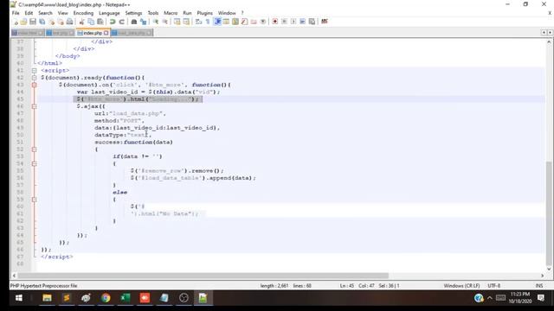Undo last edit with green arrow
This screenshot has height=311, width=554.
113,22
